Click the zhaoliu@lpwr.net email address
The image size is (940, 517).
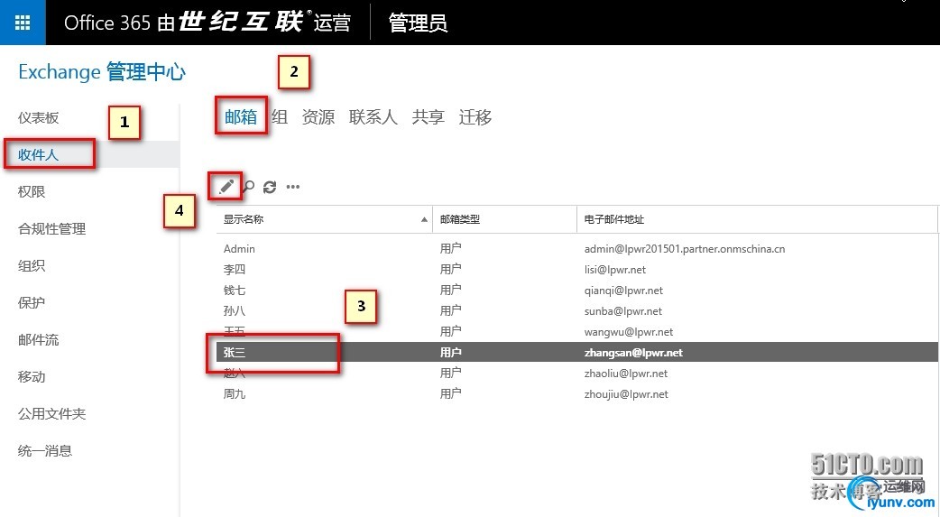[626, 373]
